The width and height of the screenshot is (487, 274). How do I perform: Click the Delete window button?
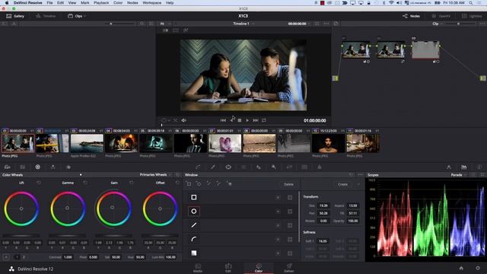(288, 184)
